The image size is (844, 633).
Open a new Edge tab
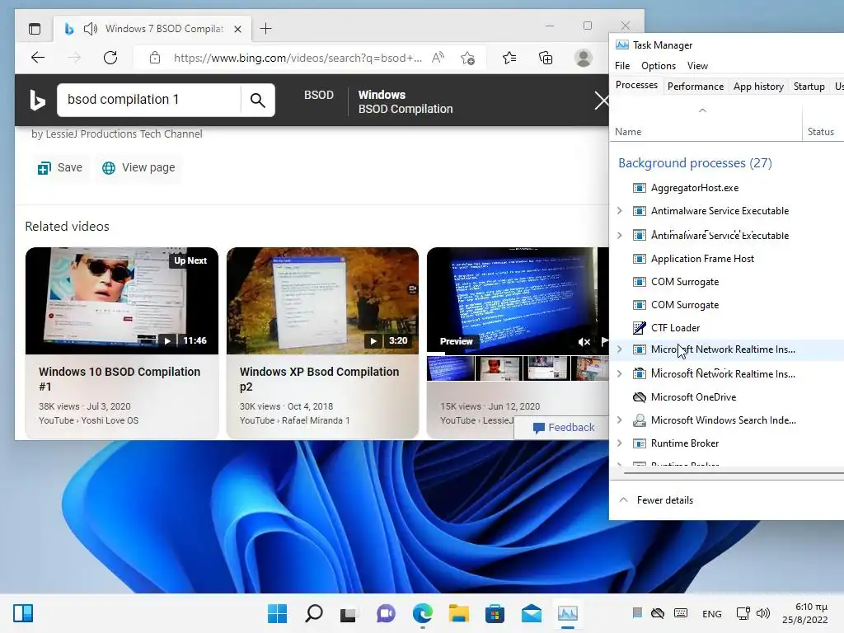click(266, 29)
